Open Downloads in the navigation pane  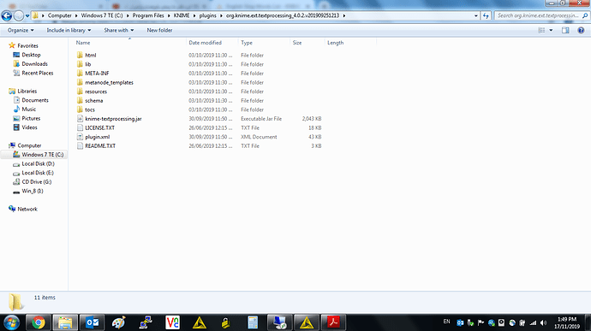34,63
